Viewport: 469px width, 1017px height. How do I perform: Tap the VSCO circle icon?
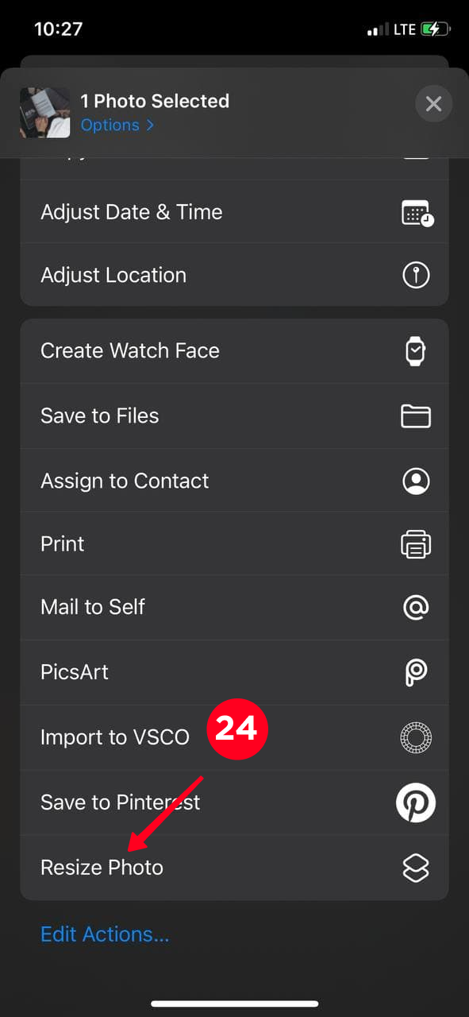coord(416,737)
